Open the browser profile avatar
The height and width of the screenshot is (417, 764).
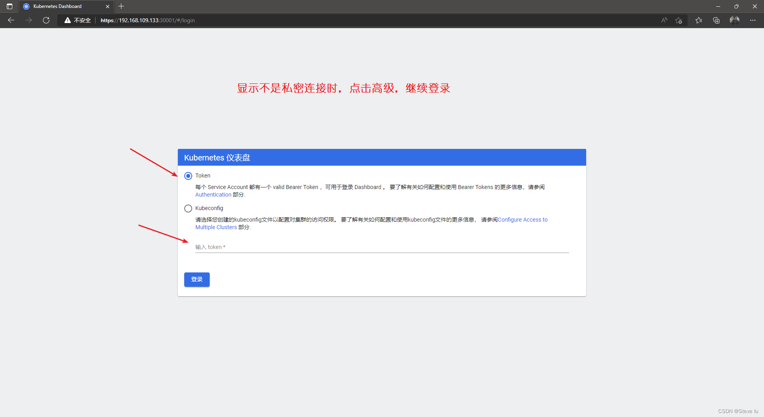click(735, 20)
